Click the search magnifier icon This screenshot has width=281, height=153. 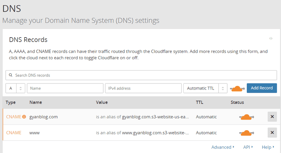coord(11,75)
